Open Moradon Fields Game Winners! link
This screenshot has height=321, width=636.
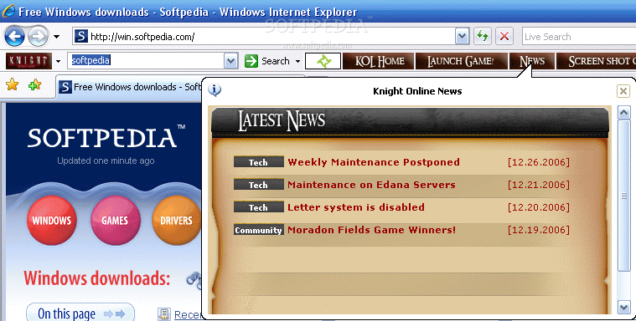pos(371,230)
